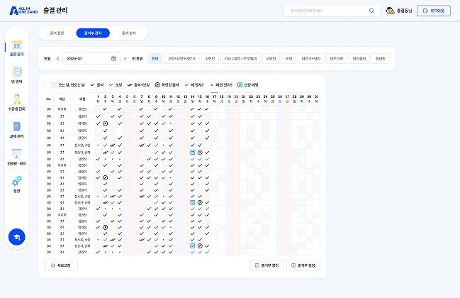
Task: Select the 전체 class filter chip
Action: 155,59
